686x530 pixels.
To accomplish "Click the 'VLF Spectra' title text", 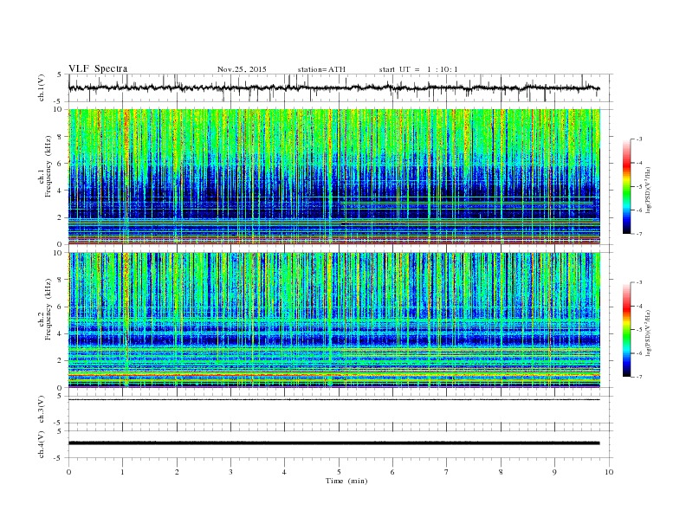I will tap(98, 68).
